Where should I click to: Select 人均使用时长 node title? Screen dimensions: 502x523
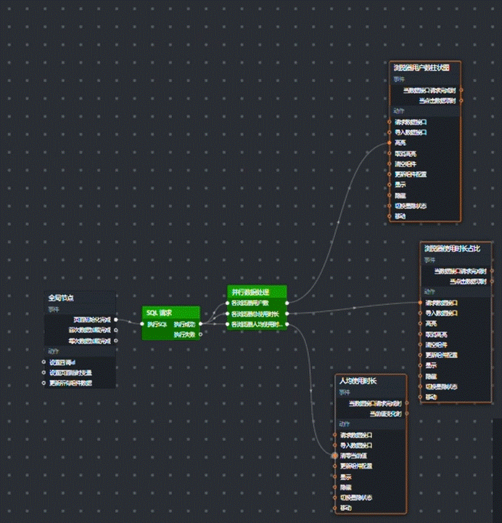[358, 381]
